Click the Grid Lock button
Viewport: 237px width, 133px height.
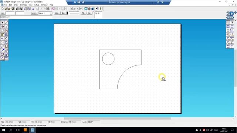click(228, 27)
